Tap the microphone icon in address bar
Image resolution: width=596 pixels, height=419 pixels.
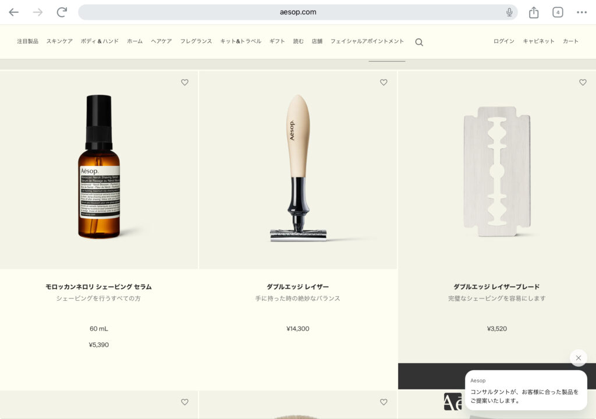pos(509,12)
